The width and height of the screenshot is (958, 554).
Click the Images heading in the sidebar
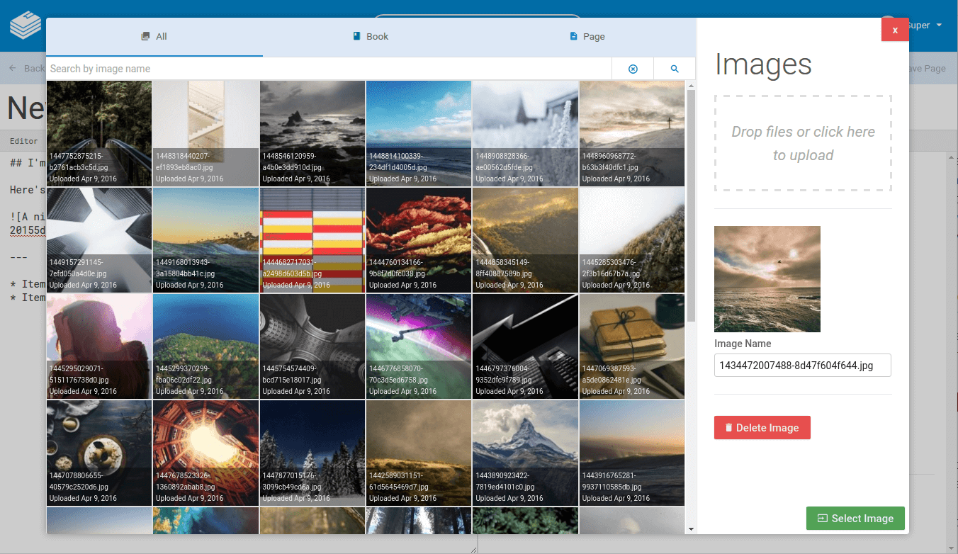pos(763,64)
